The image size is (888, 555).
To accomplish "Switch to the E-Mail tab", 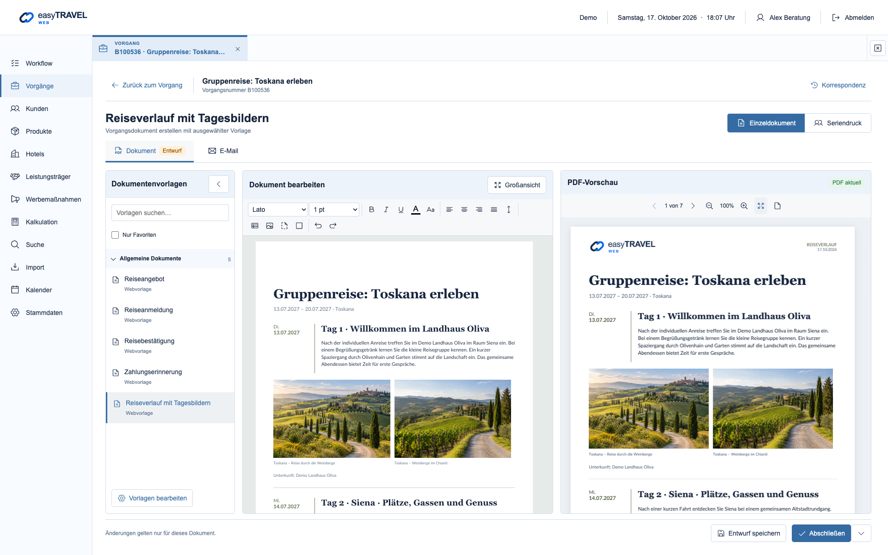I will click(223, 151).
